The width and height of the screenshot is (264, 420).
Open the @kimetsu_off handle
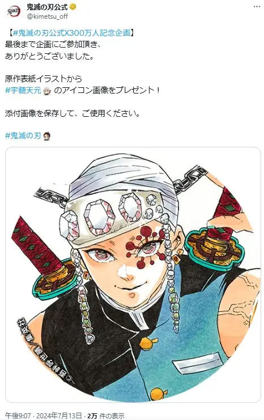(47, 16)
